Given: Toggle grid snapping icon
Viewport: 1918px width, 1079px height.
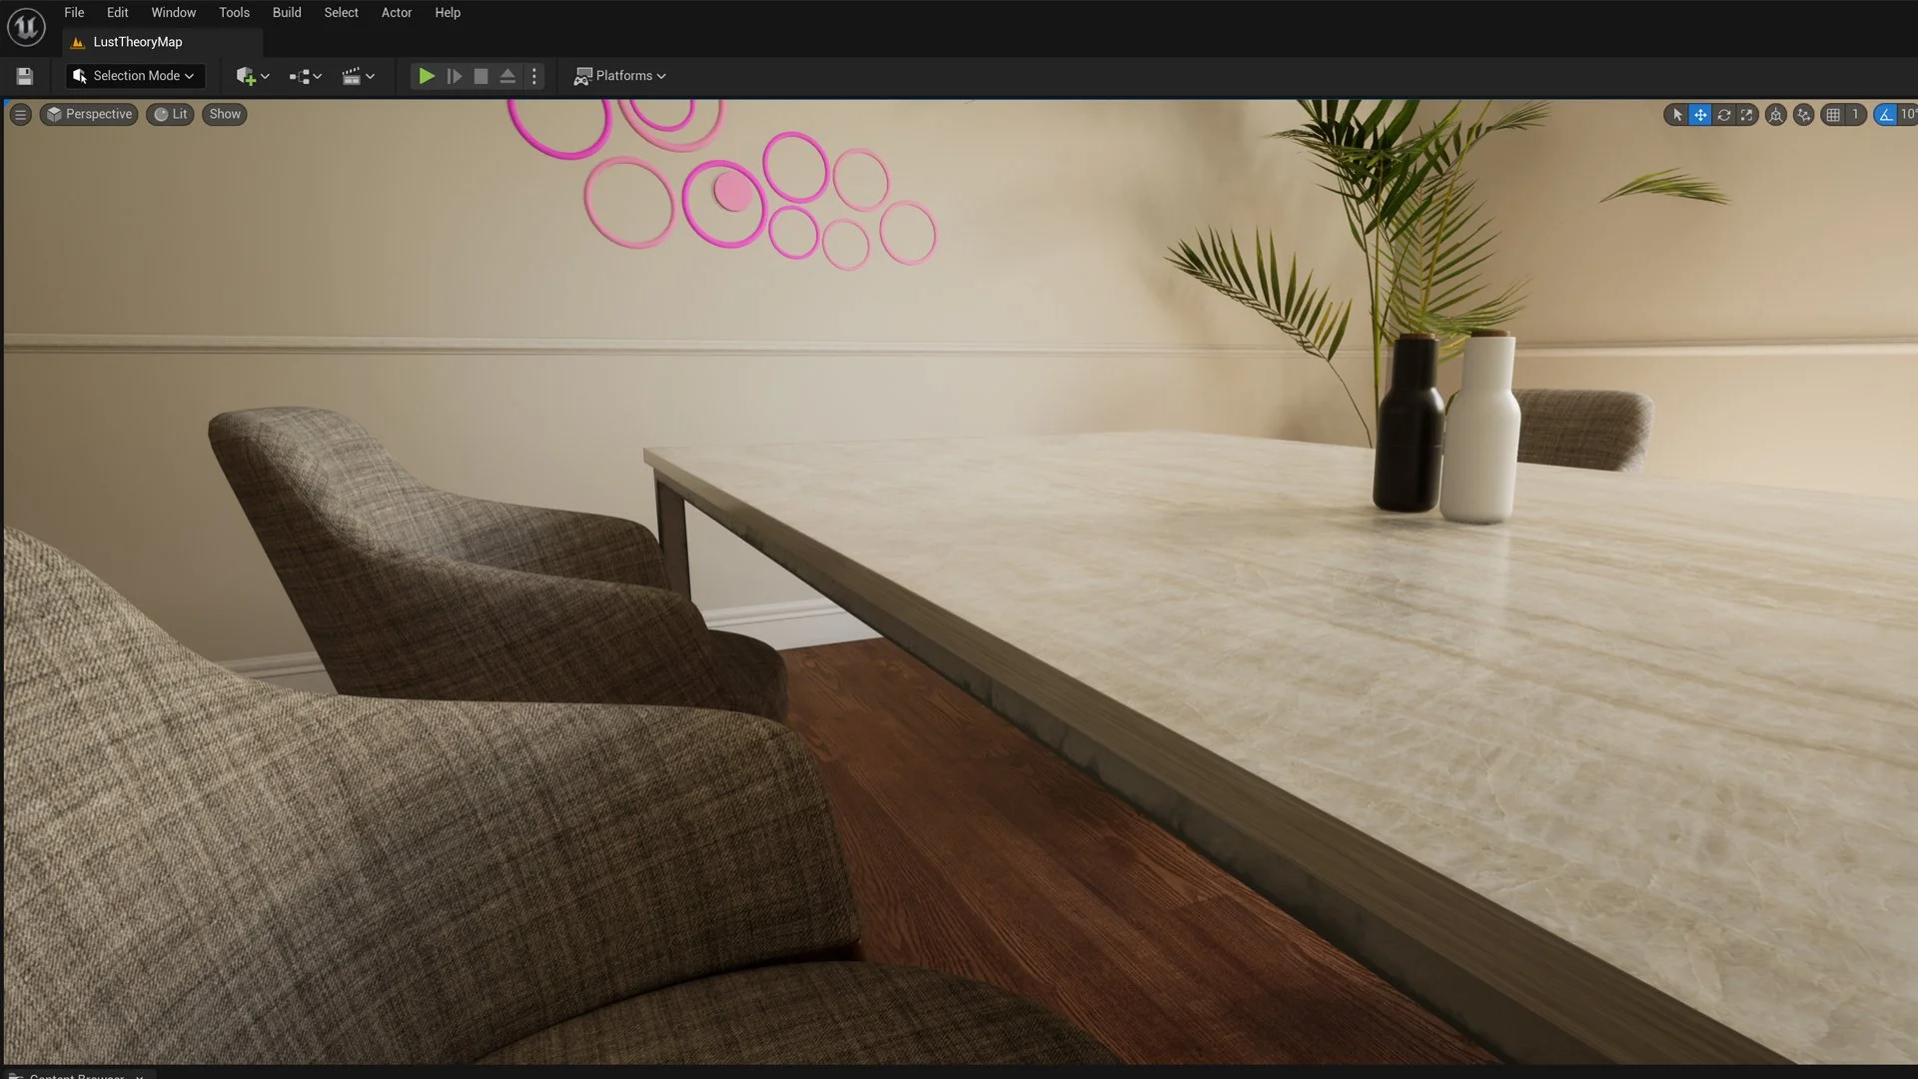Looking at the screenshot, I should click(x=1833, y=115).
